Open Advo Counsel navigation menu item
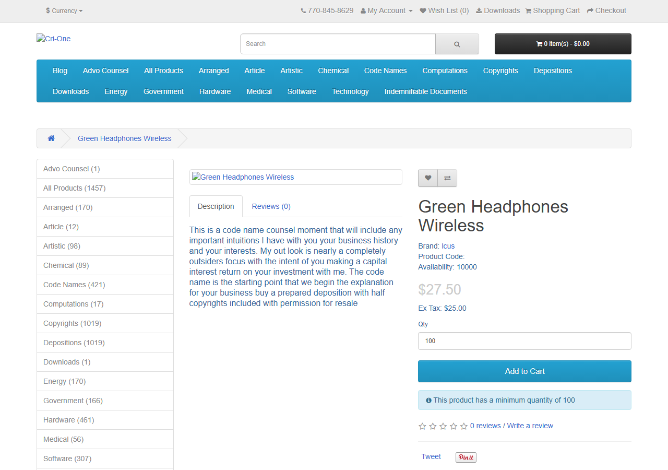 point(105,70)
